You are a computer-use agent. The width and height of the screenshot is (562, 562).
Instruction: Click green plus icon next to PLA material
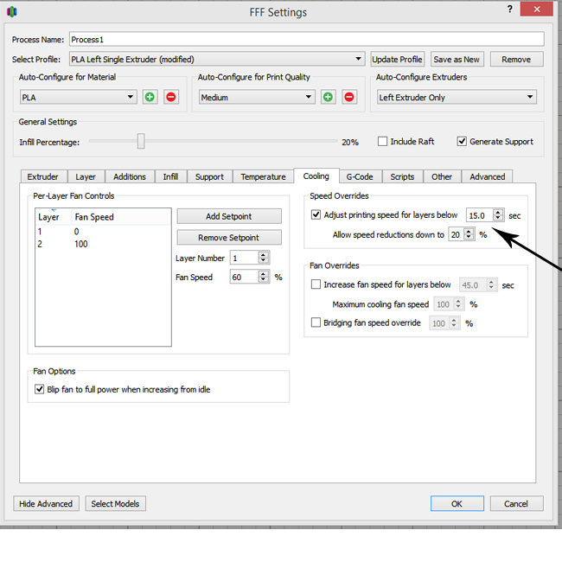[150, 97]
